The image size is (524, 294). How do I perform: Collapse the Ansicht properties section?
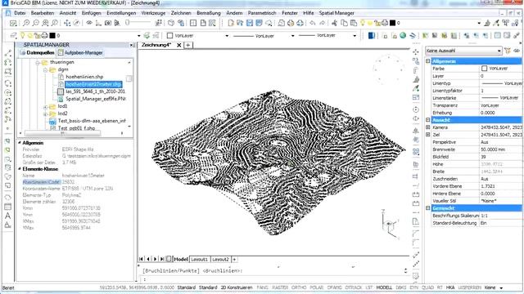click(427, 120)
